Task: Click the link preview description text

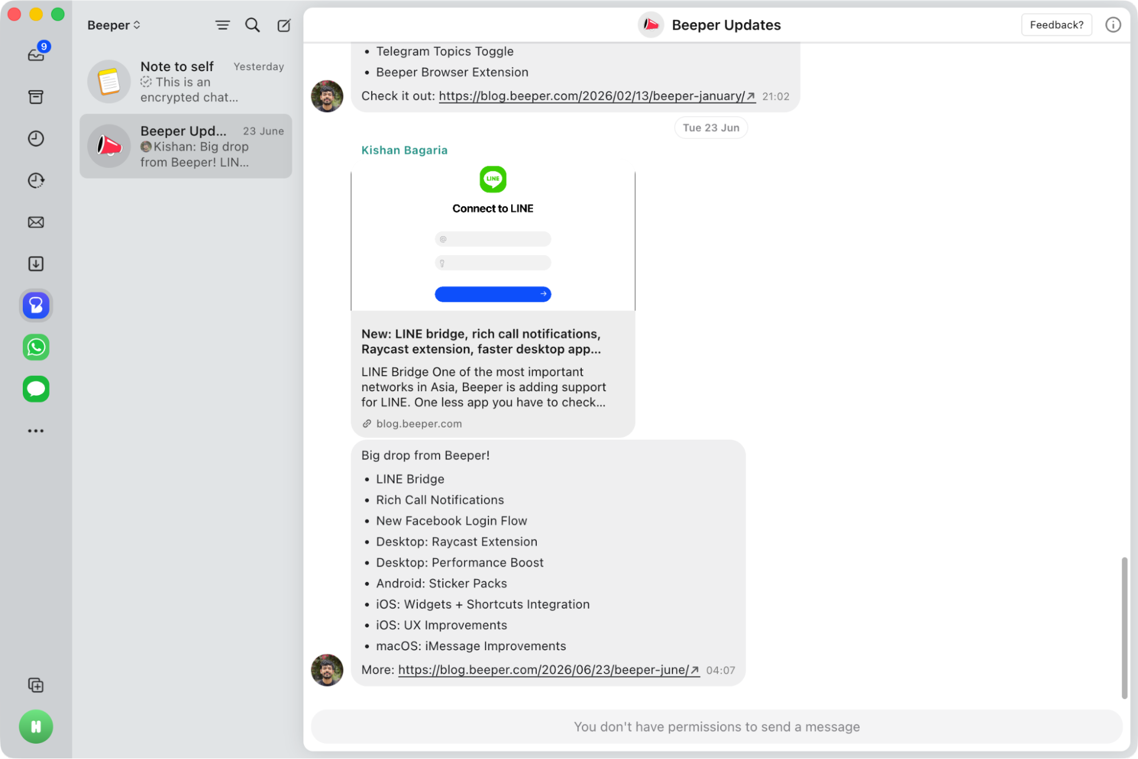Action: point(483,387)
